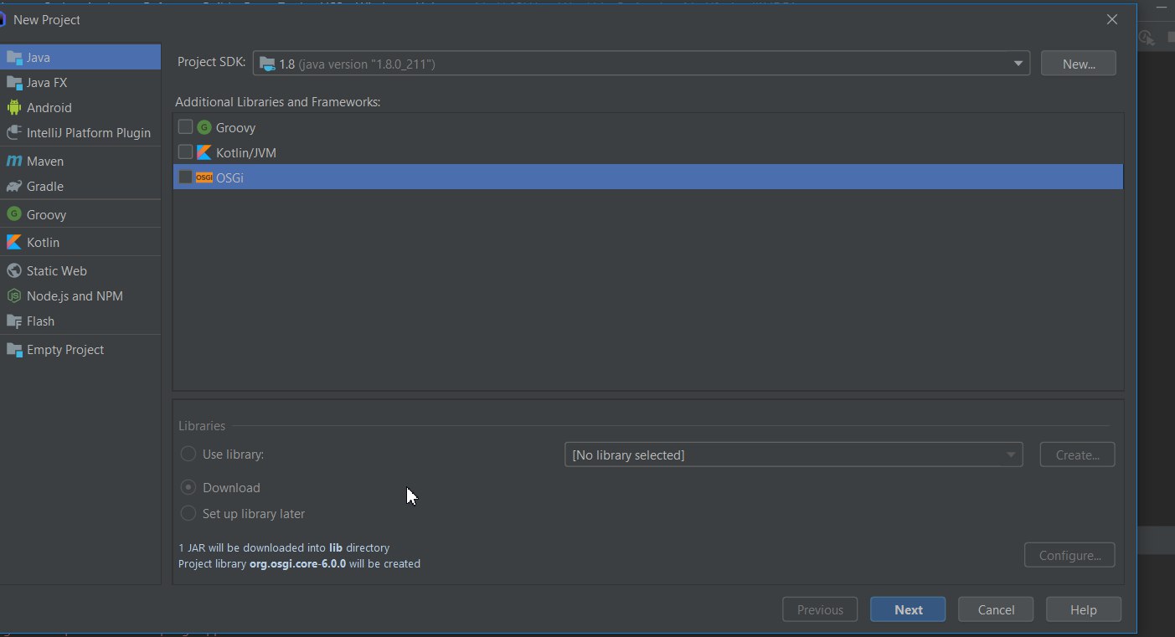The width and height of the screenshot is (1175, 637).
Task: Choose the Gradle elephant icon
Action: (x=13, y=186)
